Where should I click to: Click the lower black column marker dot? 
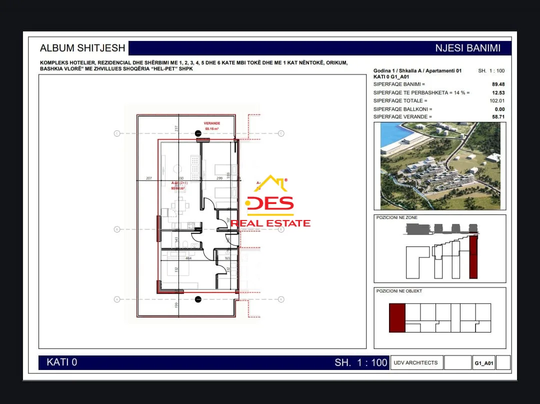(x=198, y=299)
